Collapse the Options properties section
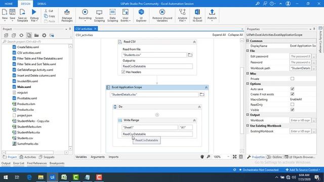This screenshot has width=324, height=182. click(248, 84)
